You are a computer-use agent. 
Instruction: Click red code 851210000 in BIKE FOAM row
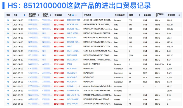pos(59,55)
